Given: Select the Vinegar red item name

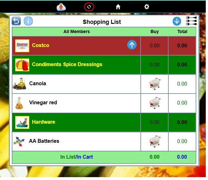Looking at the screenshot, I should 43,102.
